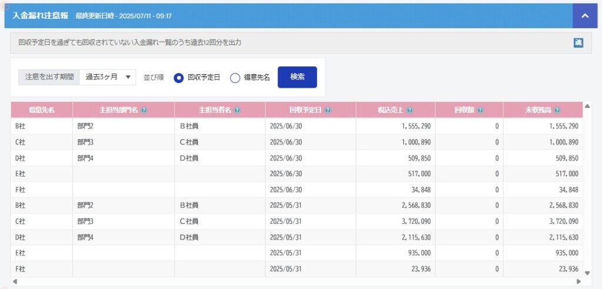The height and width of the screenshot is (289, 602).
Task: Click help icon beside 回収予定日 header
Action: (327, 110)
